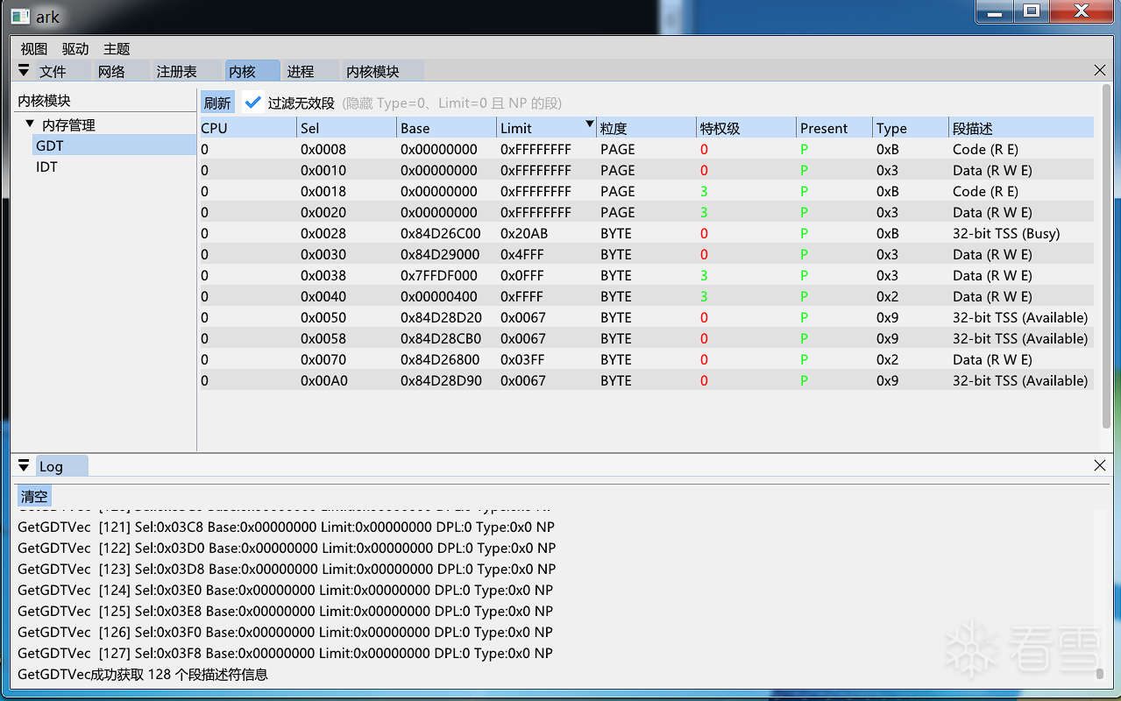Open the Log panel dropdown triangle
The height and width of the screenshot is (701, 1121).
click(x=24, y=465)
